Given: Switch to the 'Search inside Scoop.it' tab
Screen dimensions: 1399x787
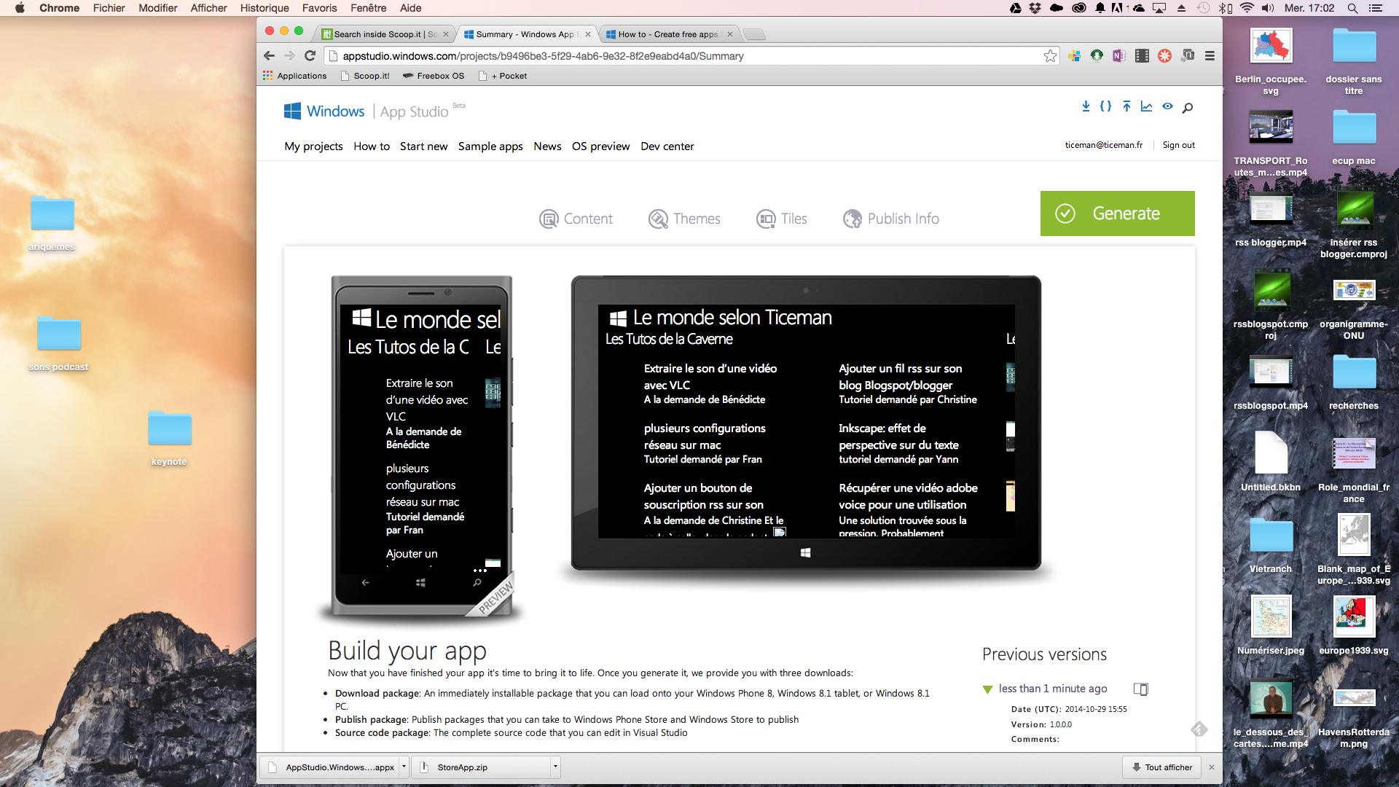Looking at the screenshot, I should 385,34.
